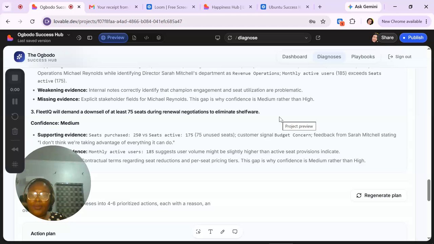Image resolution: width=434 pixels, height=244 pixels.
Task: Sign out of the app
Action: click(x=400, y=57)
